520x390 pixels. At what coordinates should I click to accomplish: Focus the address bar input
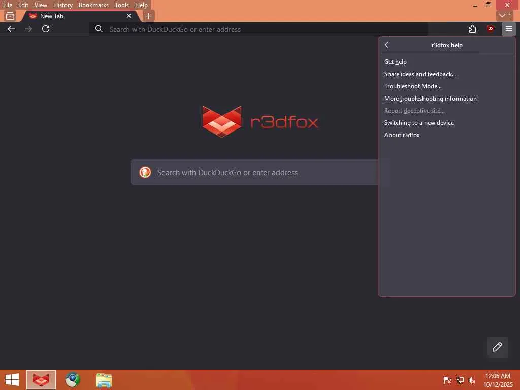(258, 29)
